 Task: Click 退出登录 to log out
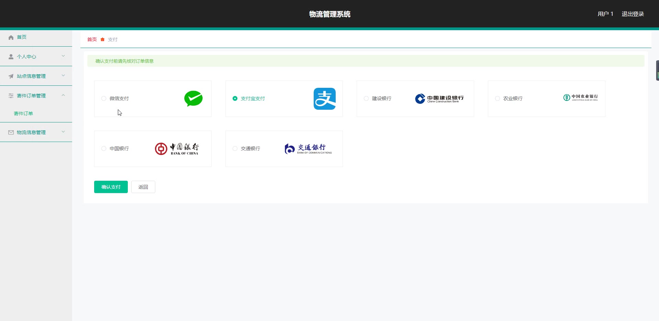633,14
